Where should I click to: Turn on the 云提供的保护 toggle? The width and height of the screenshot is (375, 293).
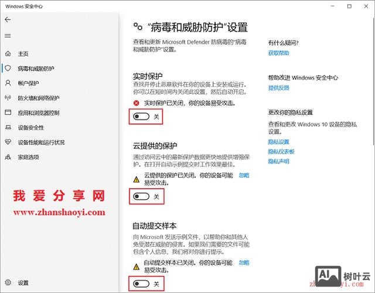pos(141,196)
